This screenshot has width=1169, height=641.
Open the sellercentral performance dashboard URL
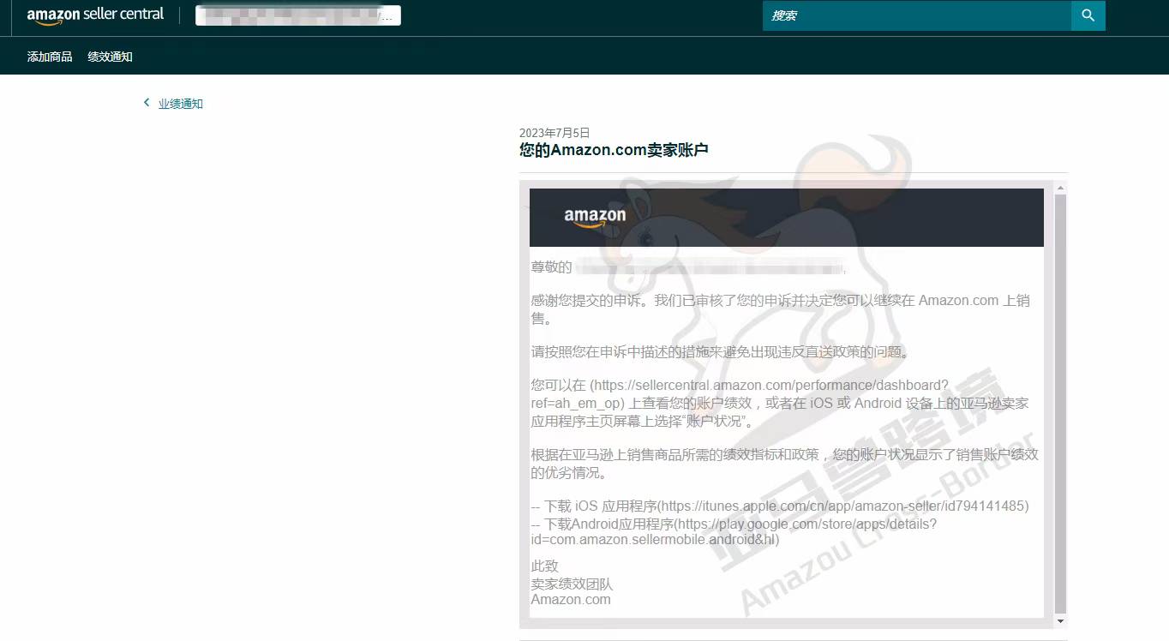coord(739,393)
